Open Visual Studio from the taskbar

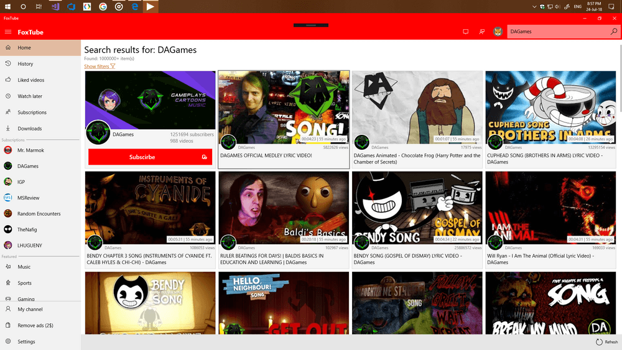tap(55, 6)
